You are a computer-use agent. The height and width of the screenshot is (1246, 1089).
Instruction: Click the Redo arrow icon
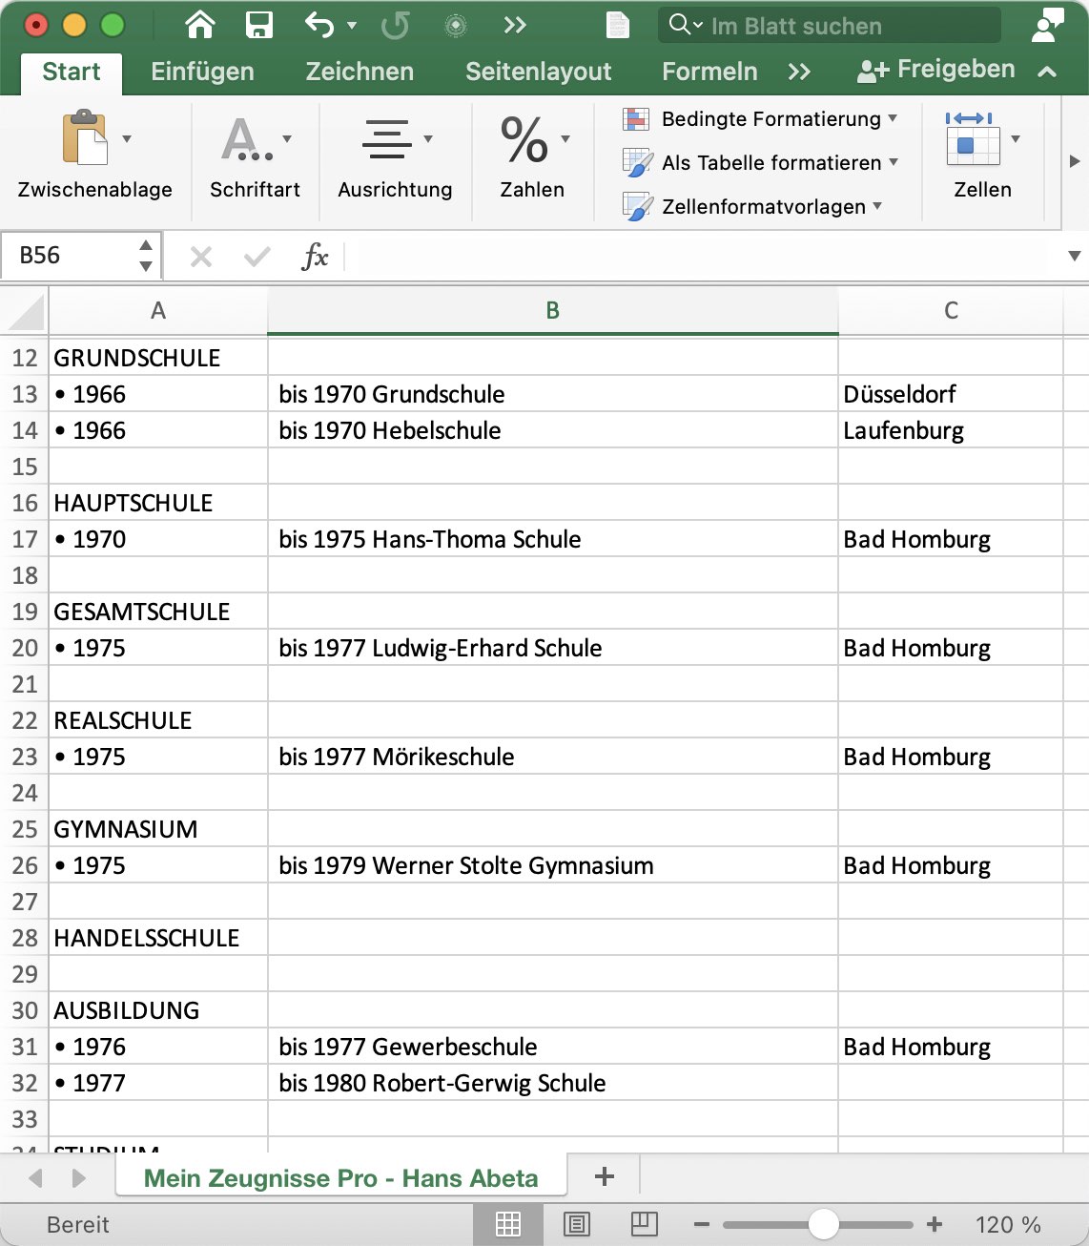pos(395,25)
